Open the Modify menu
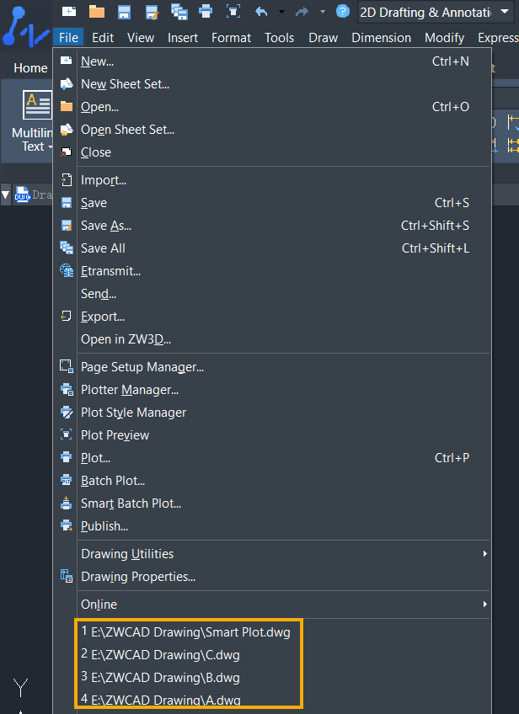 (x=444, y=37)
